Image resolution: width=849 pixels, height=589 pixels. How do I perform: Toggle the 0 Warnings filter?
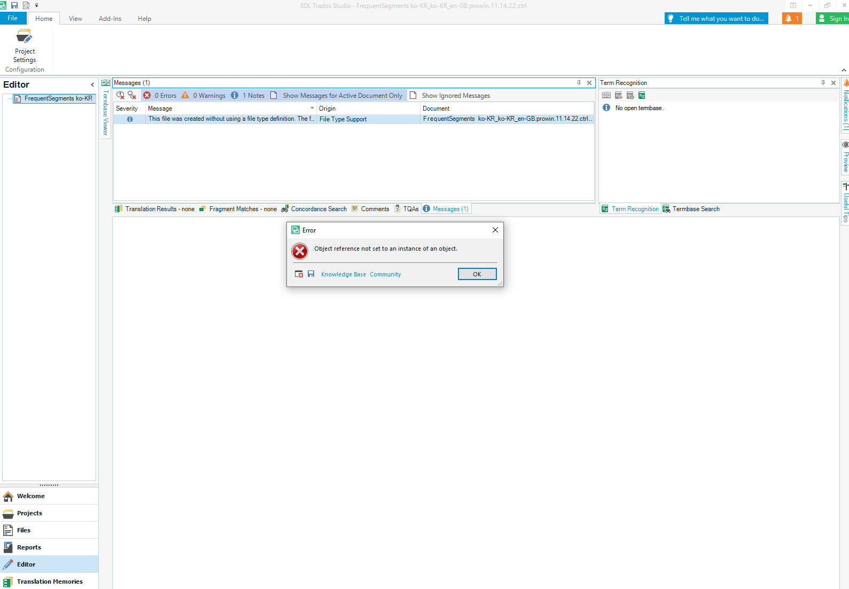204,95
